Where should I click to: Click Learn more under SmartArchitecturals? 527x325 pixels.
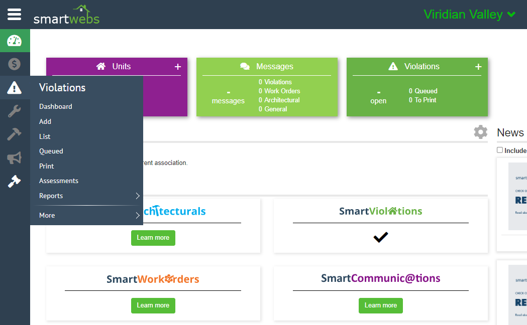coord(153,238)
